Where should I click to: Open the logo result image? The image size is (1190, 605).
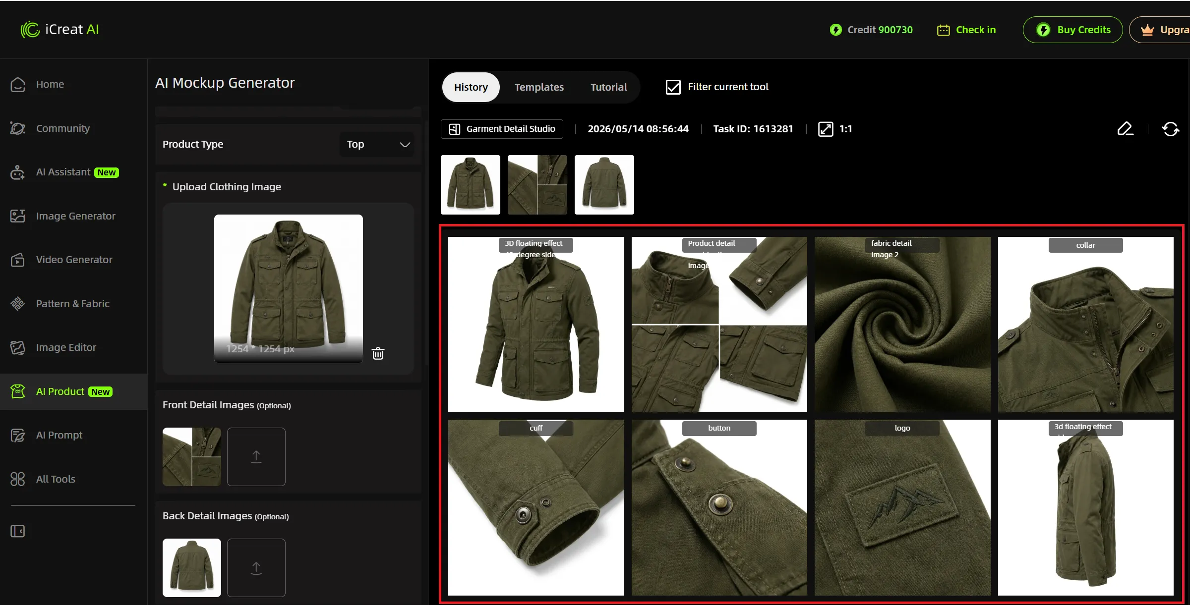tap(902, 508)
